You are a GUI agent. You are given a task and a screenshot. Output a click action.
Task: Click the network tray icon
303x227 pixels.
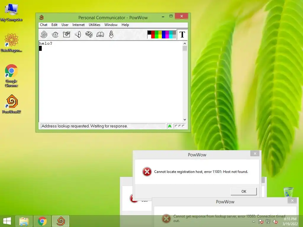[x=268, y=222]
